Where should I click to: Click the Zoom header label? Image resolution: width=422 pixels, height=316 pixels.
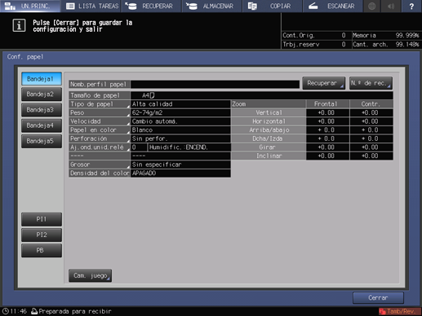(269, 104)
